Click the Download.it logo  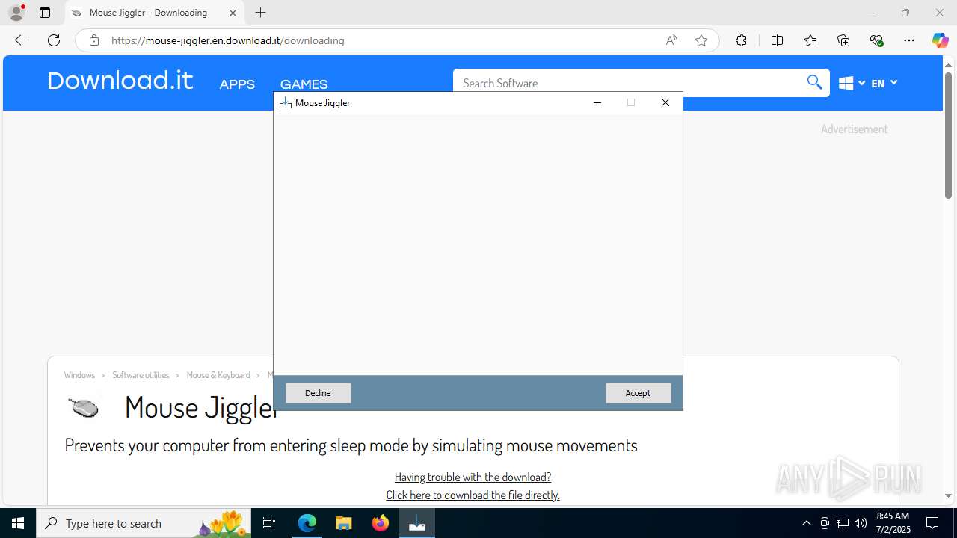pyautogui.click(x=120, y=81)
